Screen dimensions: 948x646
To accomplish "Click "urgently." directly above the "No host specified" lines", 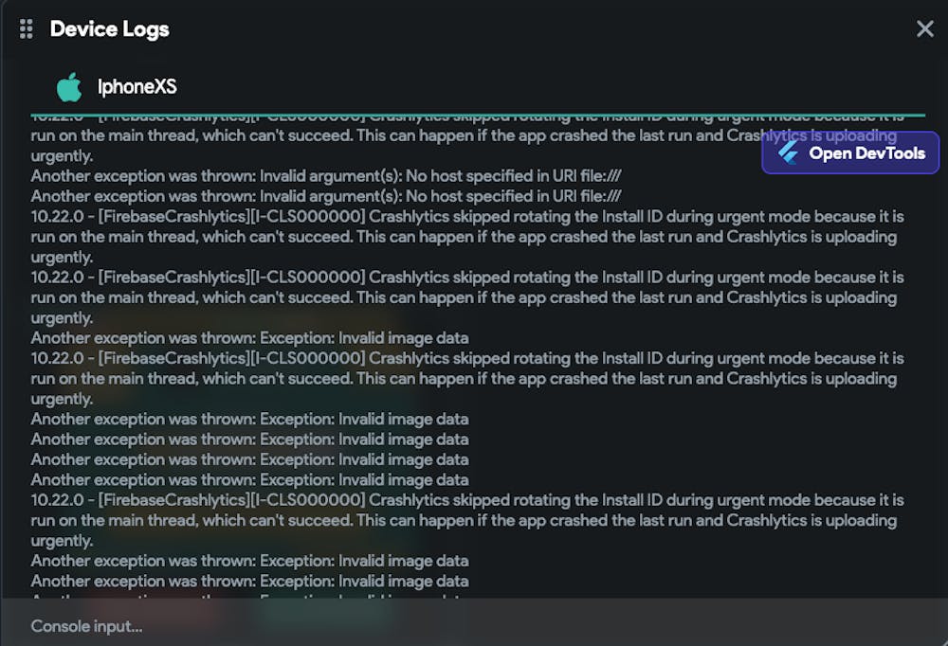I will [x=62, y=156].
